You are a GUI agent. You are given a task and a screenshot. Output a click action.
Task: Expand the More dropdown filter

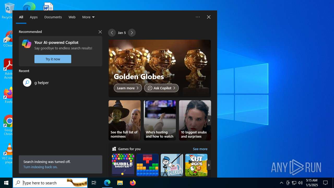(88, 17)
